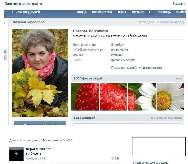Open Кирилл Елисеев's avatar picture

16,153
